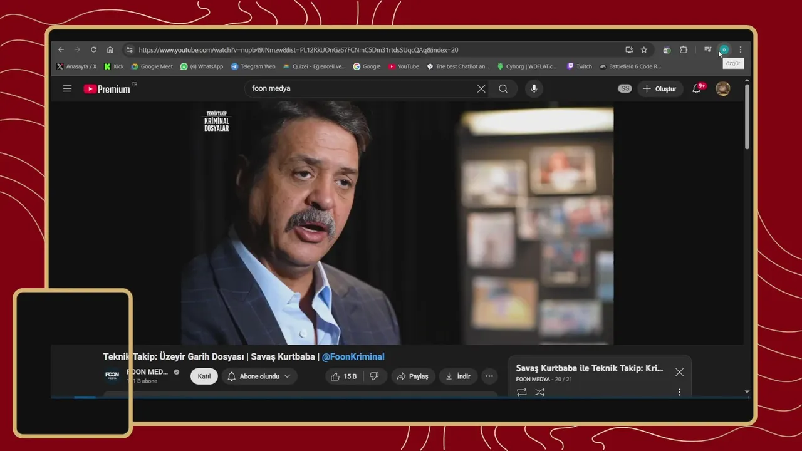Open the Anasayfa / X bookmark
The height and width of the screenshot is (451, 802).
pos(76,66)
